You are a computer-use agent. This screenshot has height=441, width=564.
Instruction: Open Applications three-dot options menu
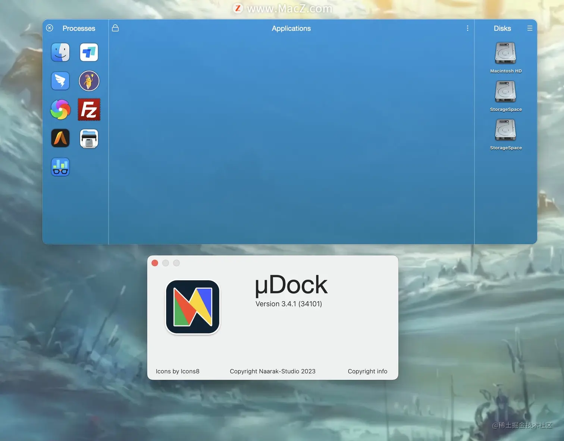coord(467,28)
